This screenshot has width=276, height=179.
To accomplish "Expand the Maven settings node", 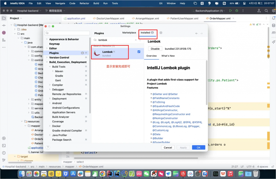I will (53, 71).
